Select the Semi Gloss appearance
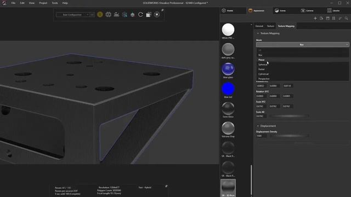Screen dimensions: 351x197 point(228,108)
